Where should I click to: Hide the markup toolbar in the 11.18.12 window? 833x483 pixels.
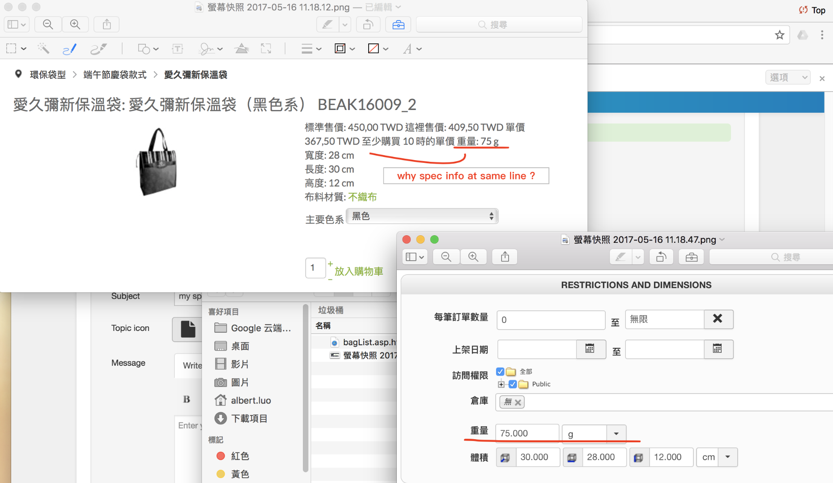click(x=398, y=24)
